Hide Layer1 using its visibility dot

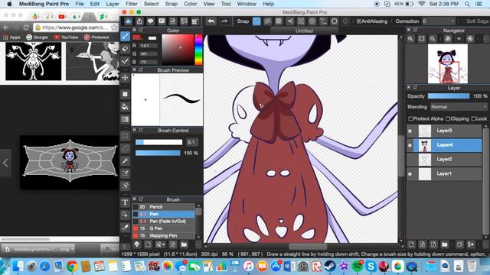click(x=410, y=174)
